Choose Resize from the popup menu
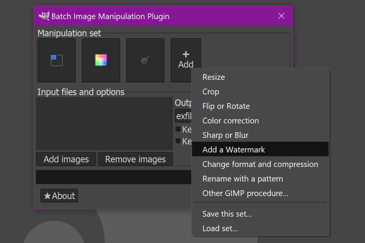 (260, 77)
